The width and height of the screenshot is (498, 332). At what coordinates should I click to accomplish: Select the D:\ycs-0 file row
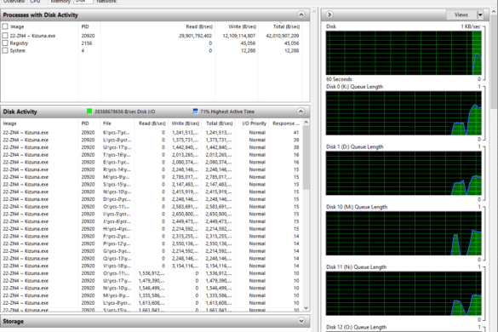click(x=152, y=199)
